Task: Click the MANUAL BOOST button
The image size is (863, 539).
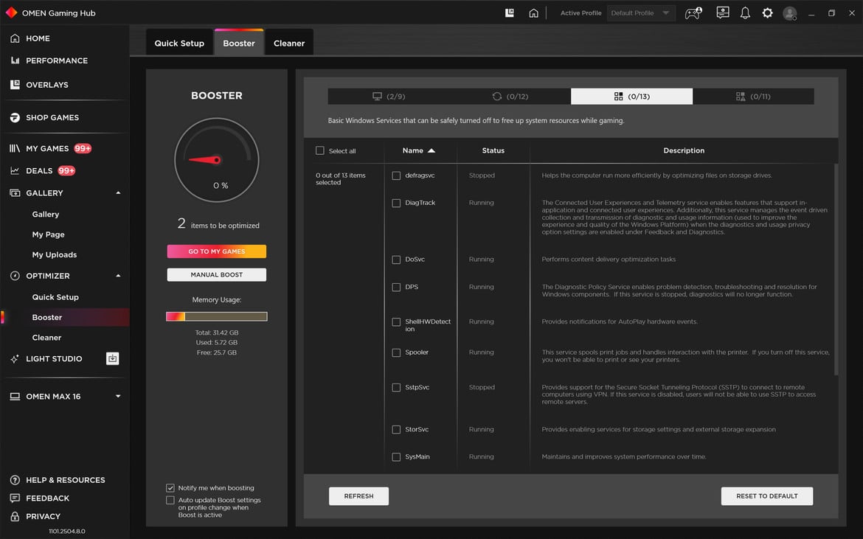Action: [217, 274]
